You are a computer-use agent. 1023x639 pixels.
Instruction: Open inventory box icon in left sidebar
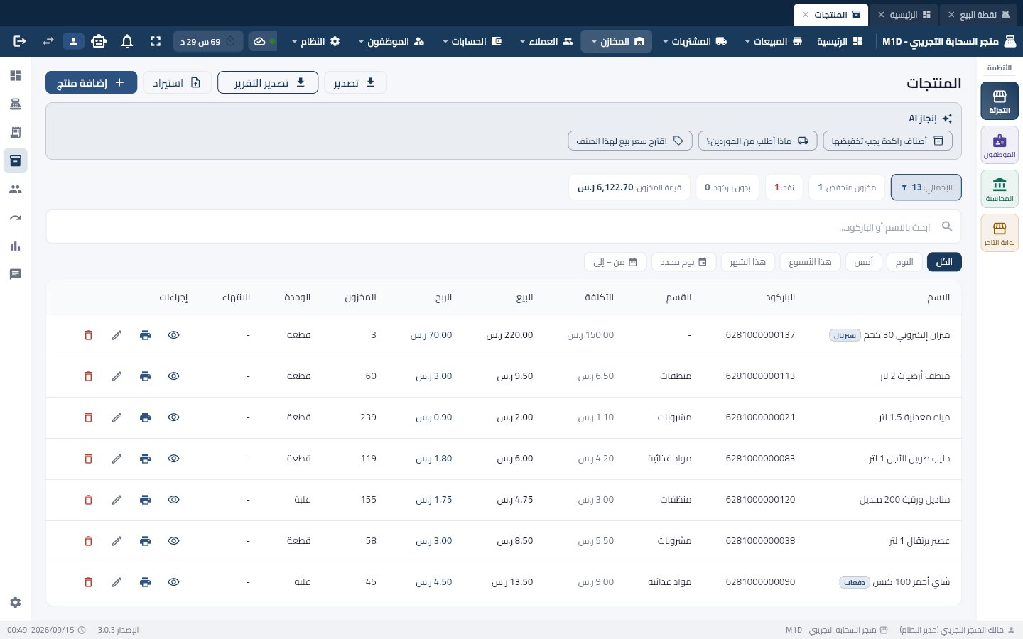pos(16,161)
